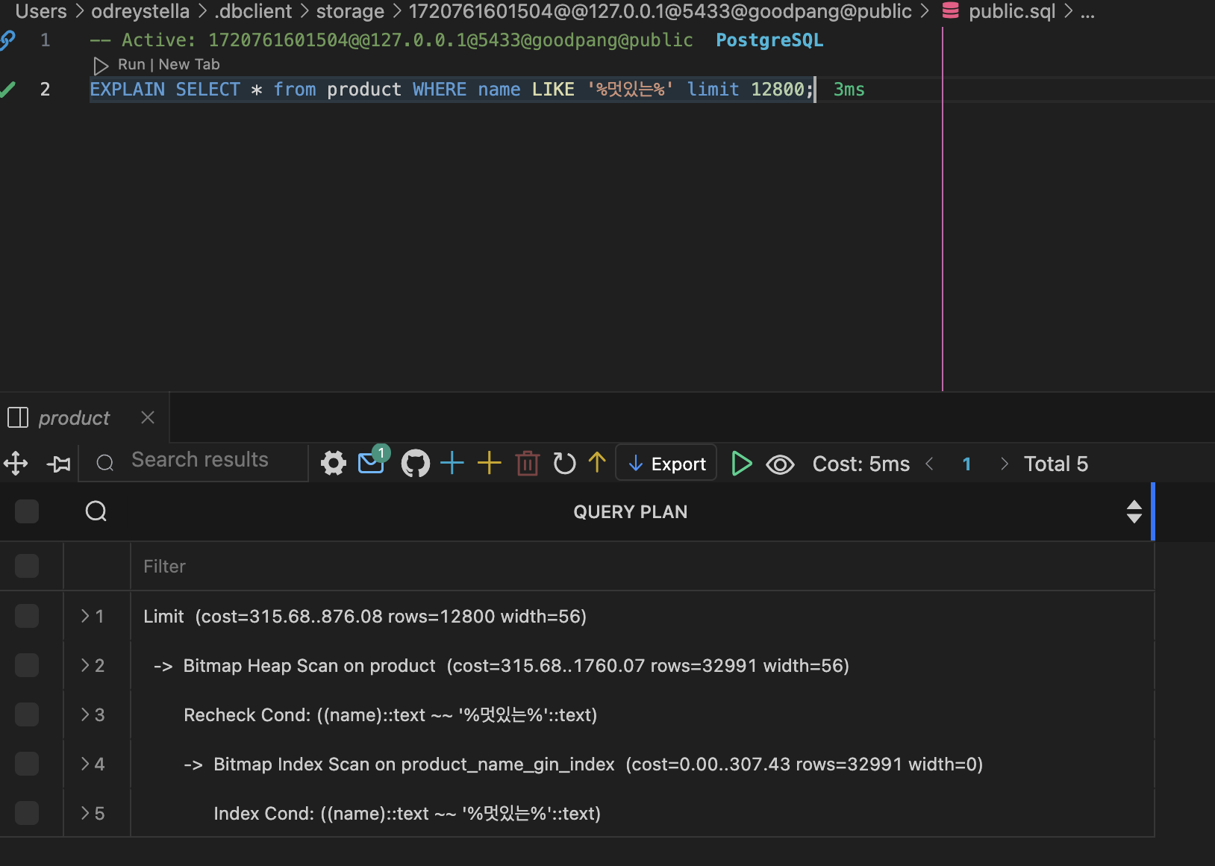The image size is (1215, 866).
Task: Click the yellow up arrow icon
Action: pos(597,463)
